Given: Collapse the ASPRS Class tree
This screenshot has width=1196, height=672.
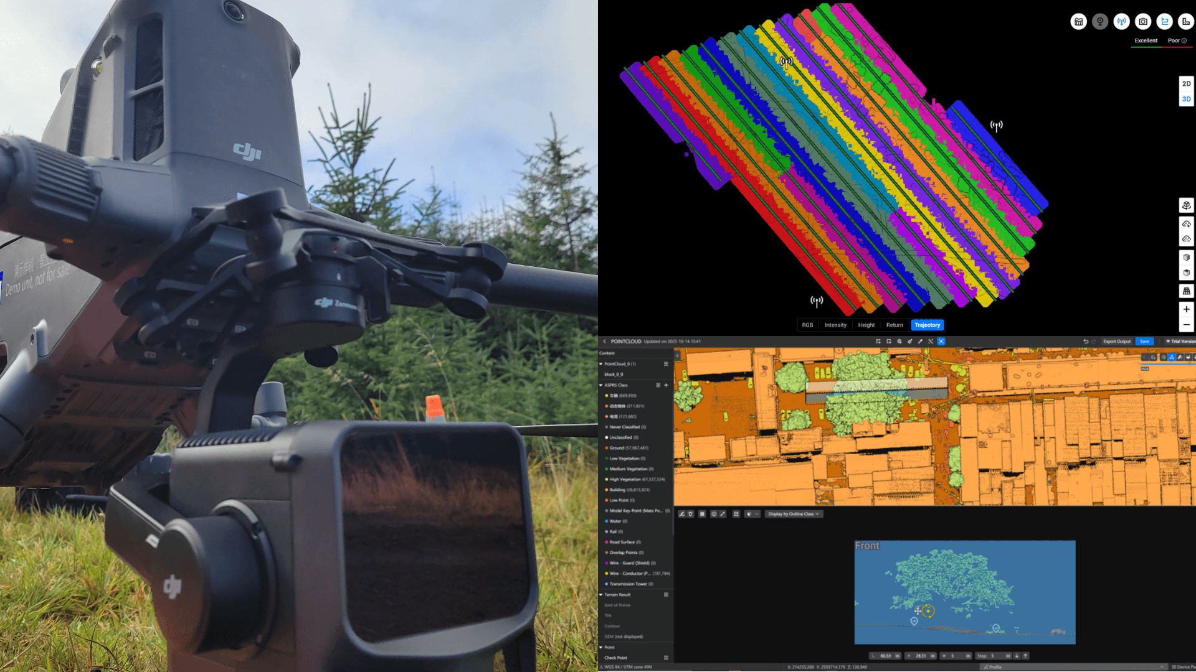Looking at the screenshot, I should [x=600, y=386].
